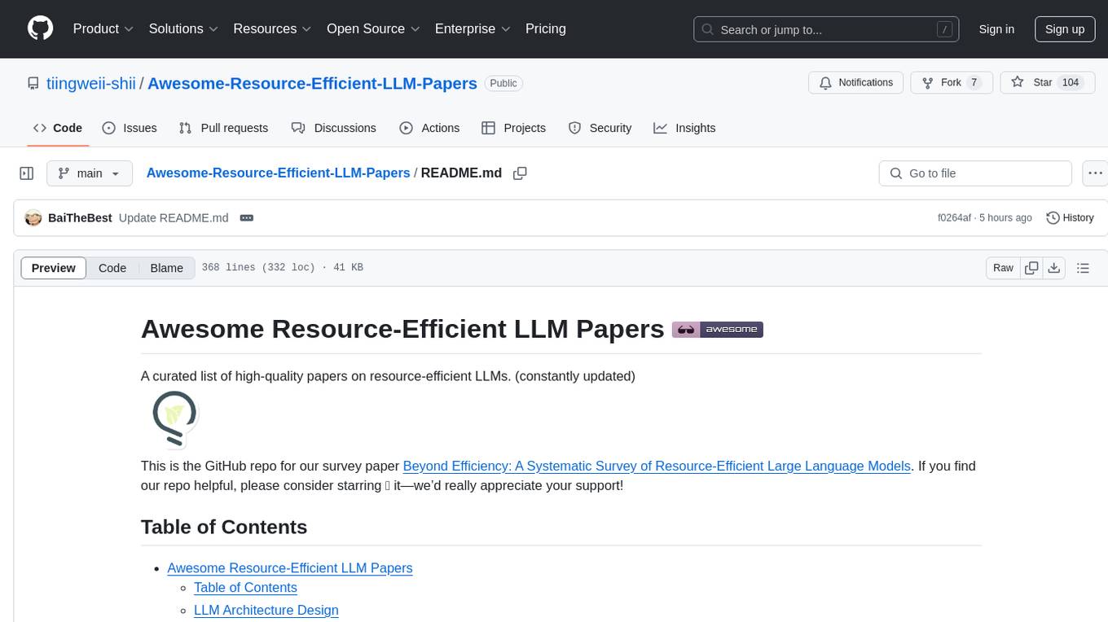View the file History
This screenshot has width=1108, height=622.
1070,218
